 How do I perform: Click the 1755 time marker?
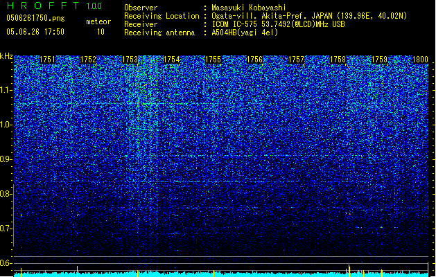click(x=213, y=60)
